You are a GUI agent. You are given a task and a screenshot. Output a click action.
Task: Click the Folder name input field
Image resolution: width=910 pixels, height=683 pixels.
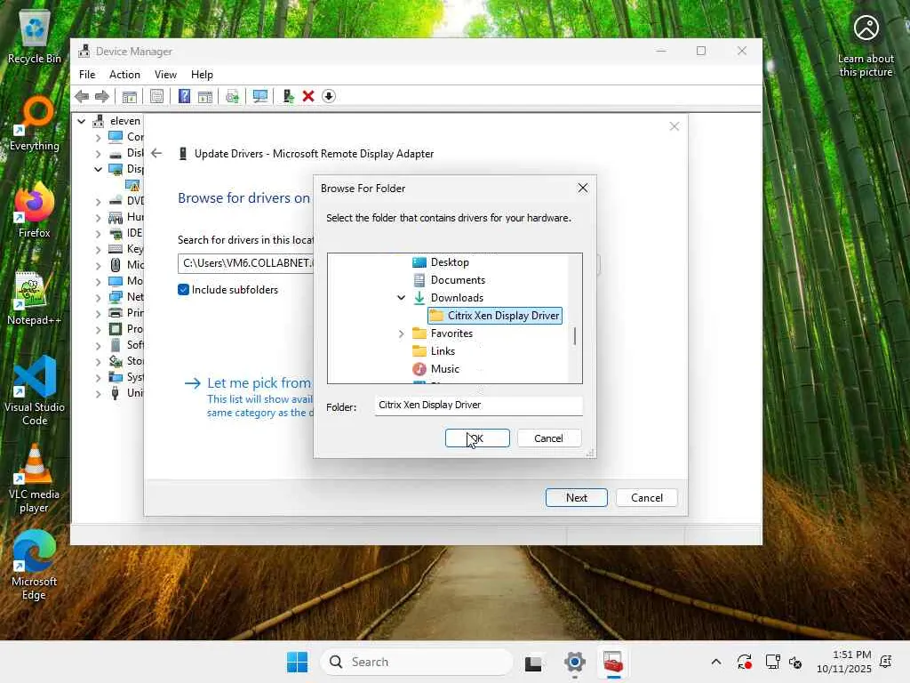coord(478,406)
